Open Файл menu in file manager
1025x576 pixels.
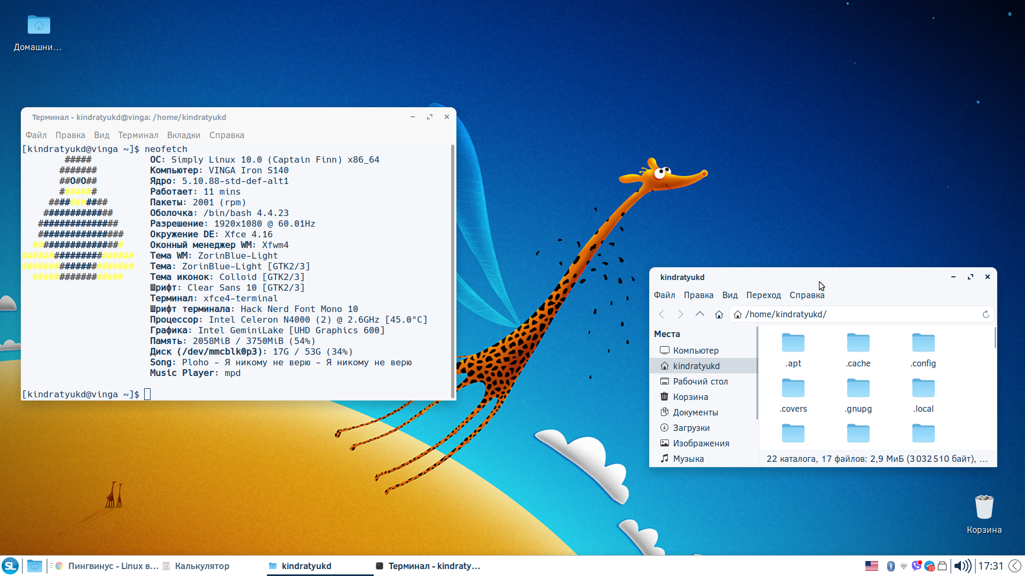click(x=665, y=295)
